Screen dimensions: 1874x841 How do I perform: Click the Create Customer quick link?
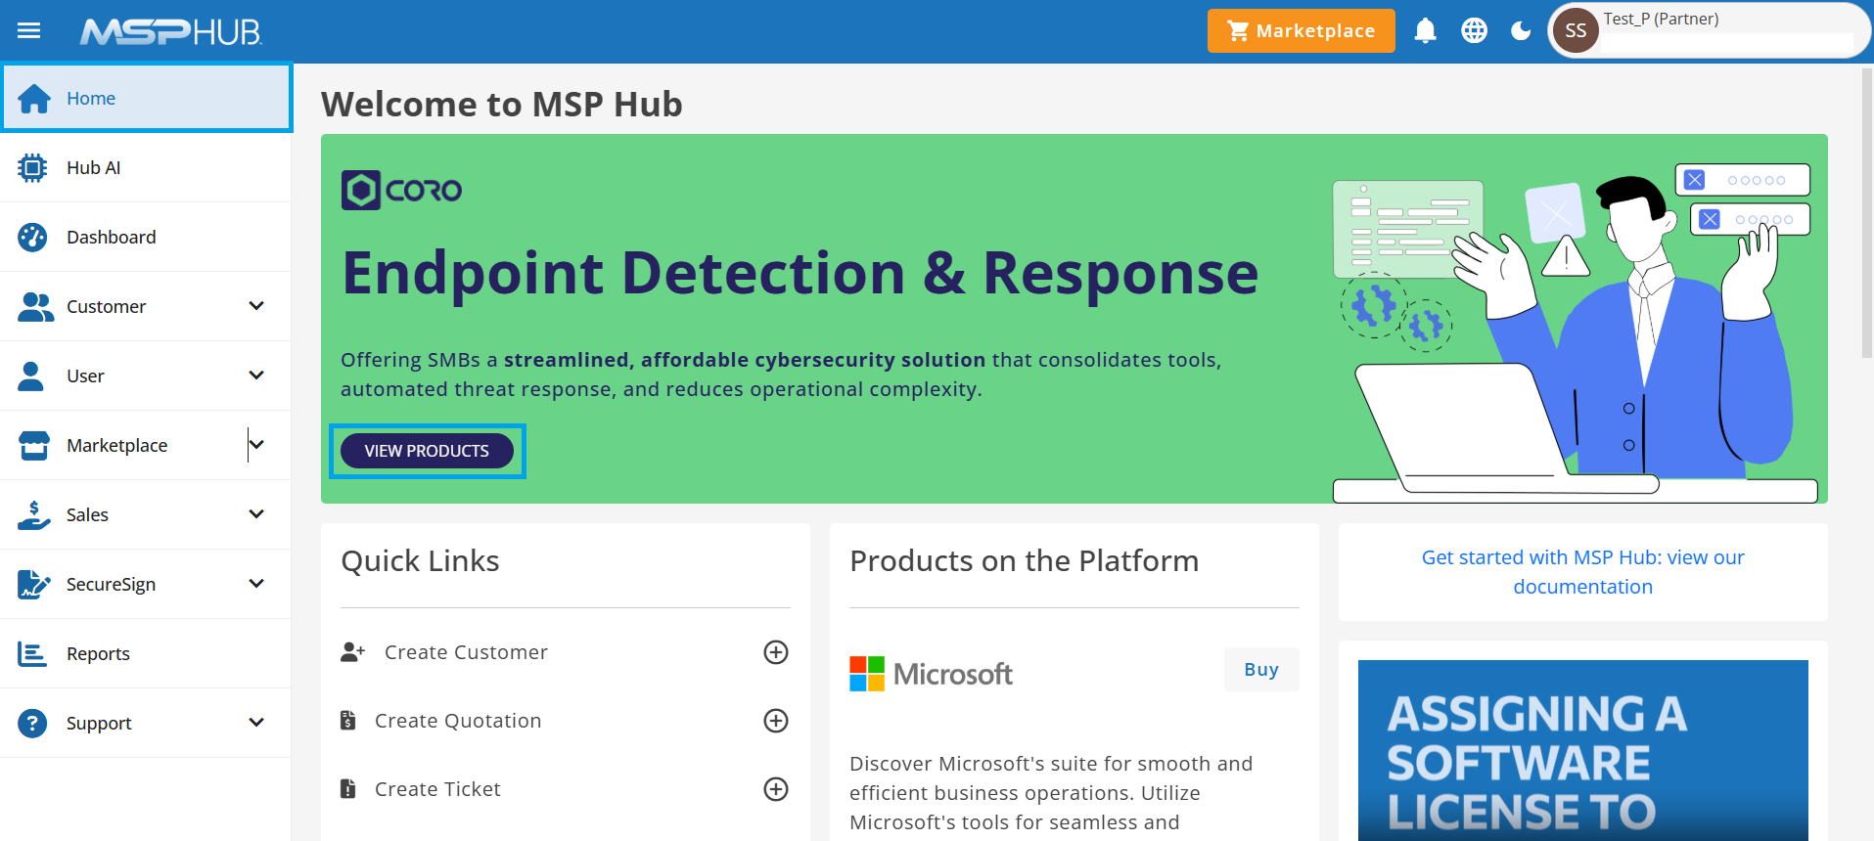466,652
